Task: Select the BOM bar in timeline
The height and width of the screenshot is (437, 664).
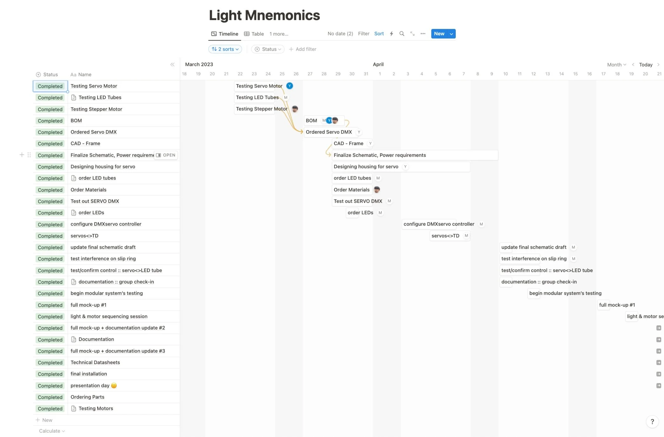Action: click(324, 121)
